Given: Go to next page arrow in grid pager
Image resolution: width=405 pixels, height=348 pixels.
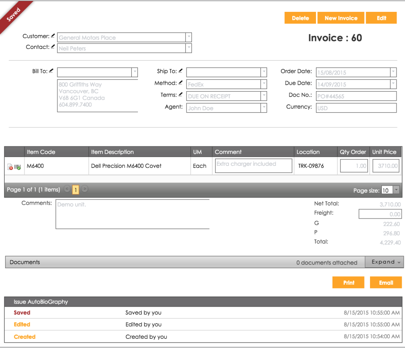Looking at the screenshot, I should pos(84,189).
